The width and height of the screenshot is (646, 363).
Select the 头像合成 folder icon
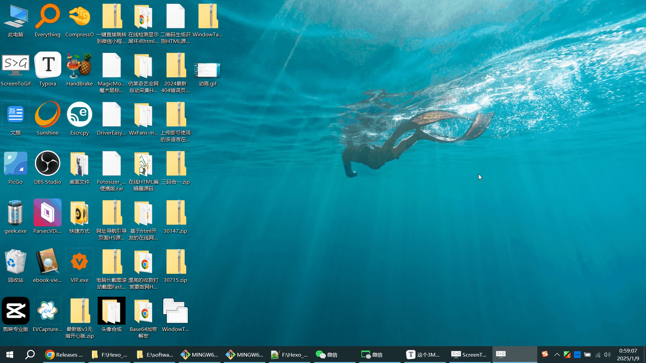pos(111,315)
